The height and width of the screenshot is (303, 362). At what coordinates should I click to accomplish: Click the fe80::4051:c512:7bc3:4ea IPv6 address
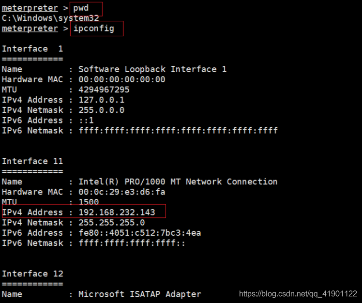[x=140, y=233]
